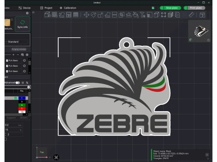Image resolution: width=217 pixels, height=162 pixels.
Task: Select the Rotate tool icon
Action: coord(94,15)
